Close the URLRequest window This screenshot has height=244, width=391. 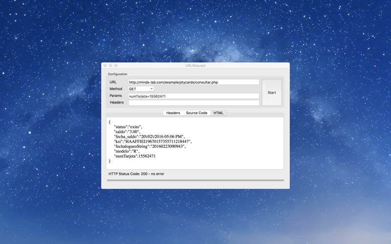[105, 65]
